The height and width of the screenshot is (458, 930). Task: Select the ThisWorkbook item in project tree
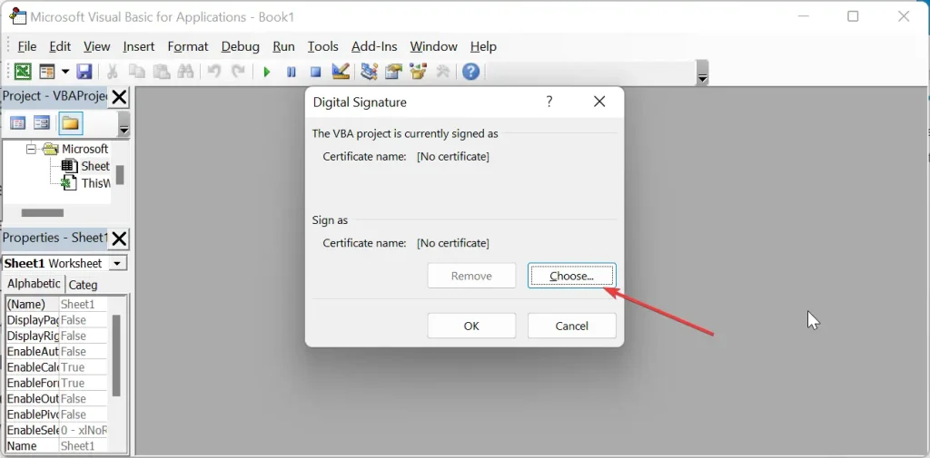pyautogui.click(x=94, y=183)
